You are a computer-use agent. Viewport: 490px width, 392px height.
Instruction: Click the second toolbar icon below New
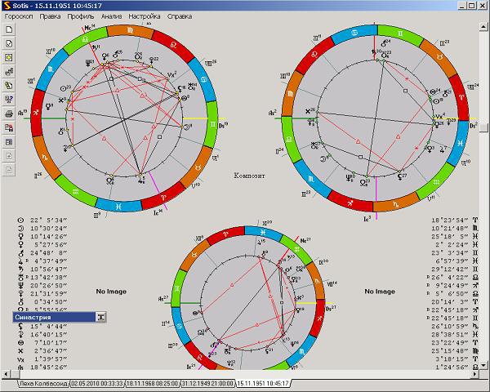click(8, 43)
